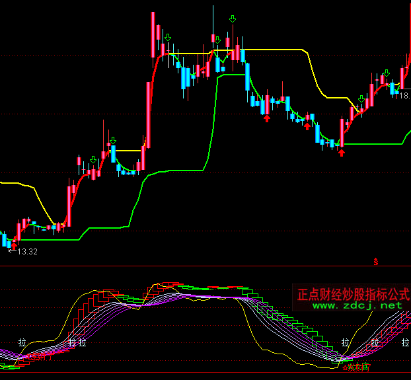The image size is (411, 380).
Task: Click third red up arrow from the left
Action: [307, 126]
